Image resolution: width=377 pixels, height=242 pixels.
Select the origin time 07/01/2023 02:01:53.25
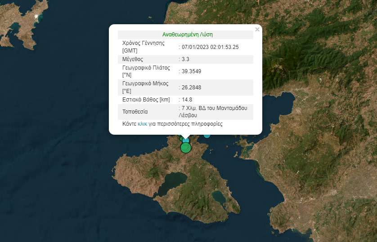pyautogui.click(x=210, y=47)
